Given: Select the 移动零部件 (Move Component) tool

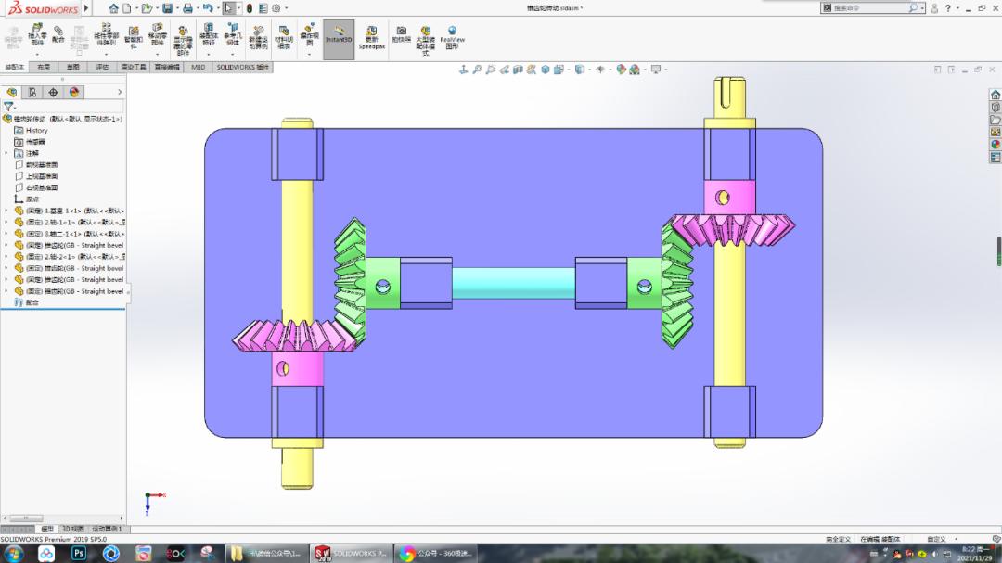Looking at the screenshot, I should (x=157, y=39).
